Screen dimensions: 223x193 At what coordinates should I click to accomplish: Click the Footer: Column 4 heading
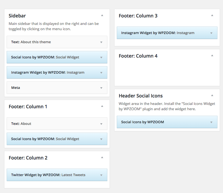(x=138, y=56)
